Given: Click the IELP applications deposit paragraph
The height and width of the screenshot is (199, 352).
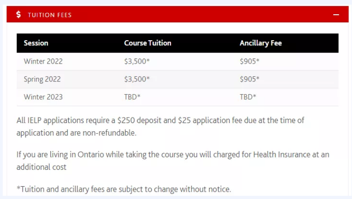Looking at the screenshot, I should [160, 127].
